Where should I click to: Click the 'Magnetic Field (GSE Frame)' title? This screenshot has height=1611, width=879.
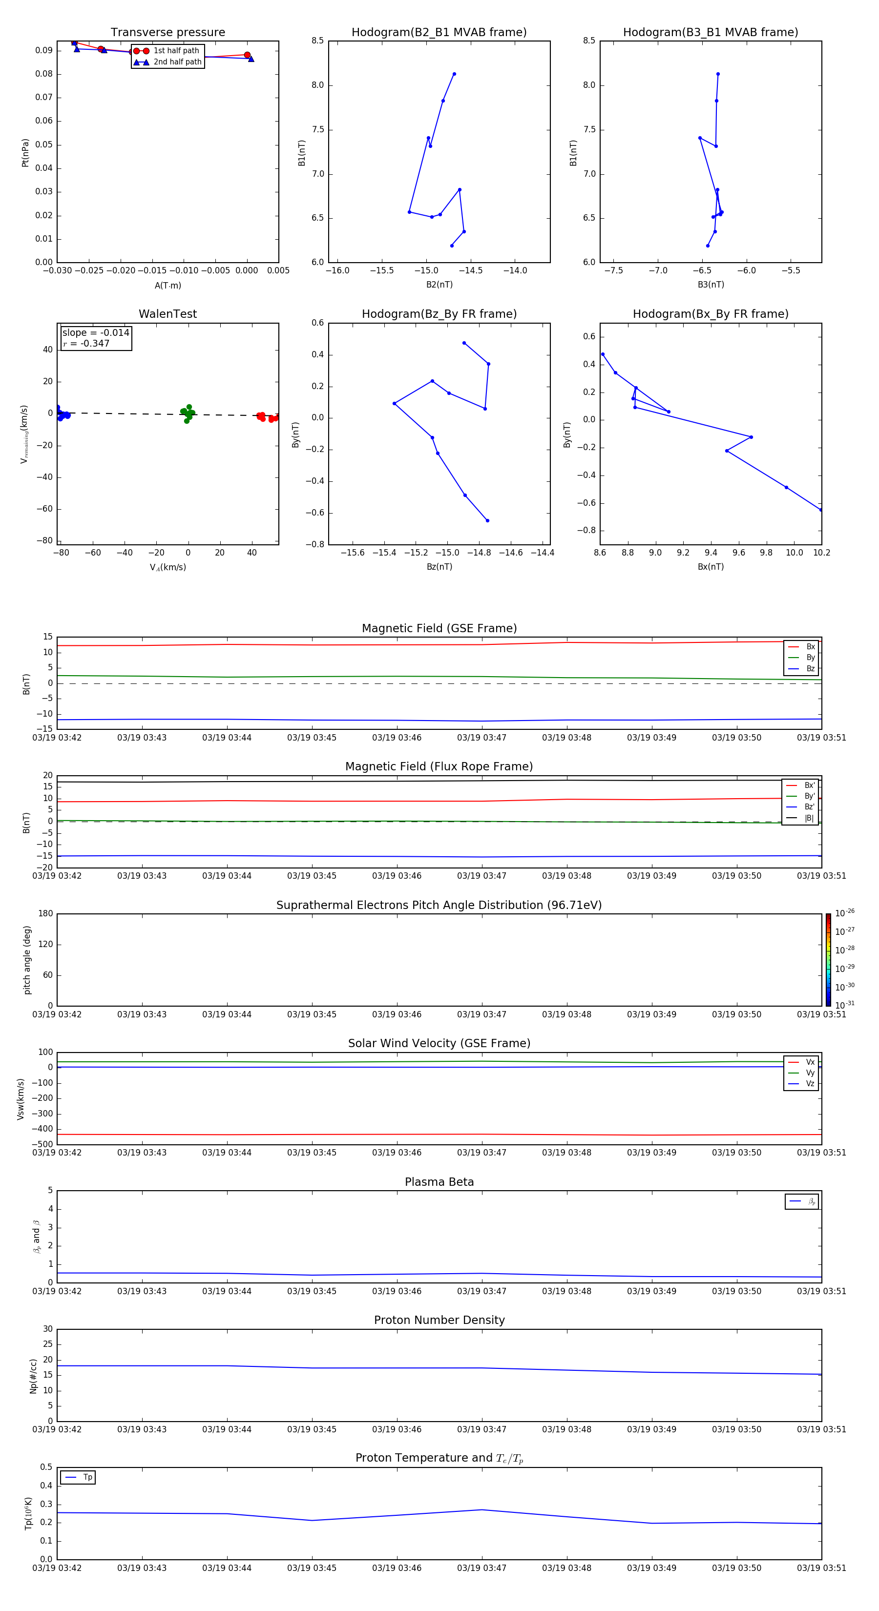coord(439,628)
